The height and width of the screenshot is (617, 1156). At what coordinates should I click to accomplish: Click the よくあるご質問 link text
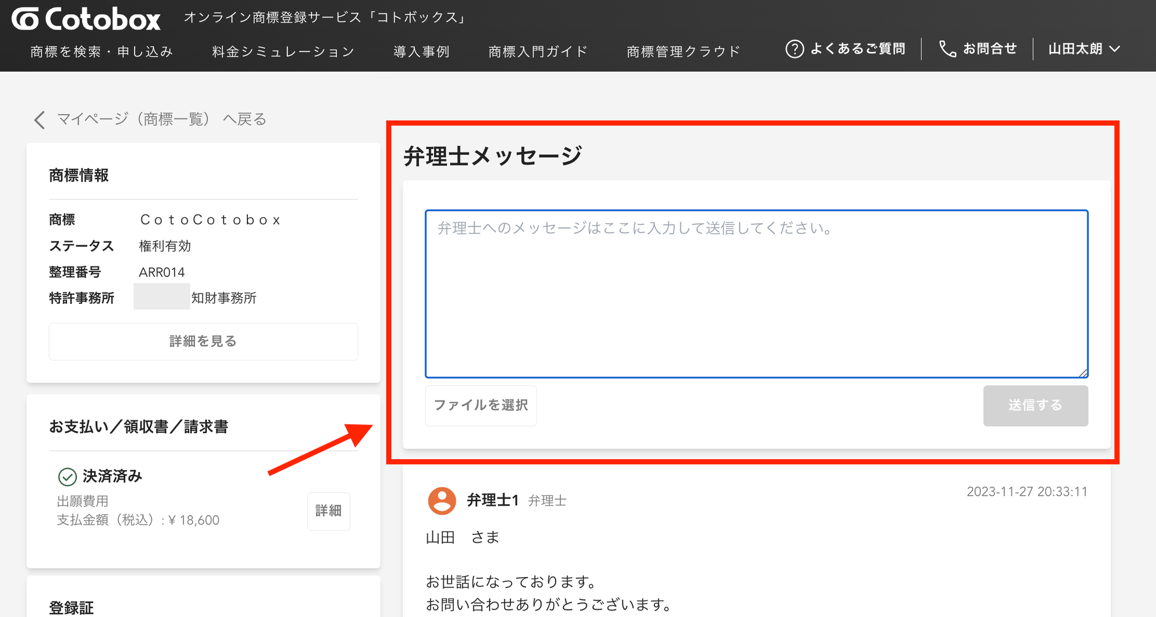858,49
